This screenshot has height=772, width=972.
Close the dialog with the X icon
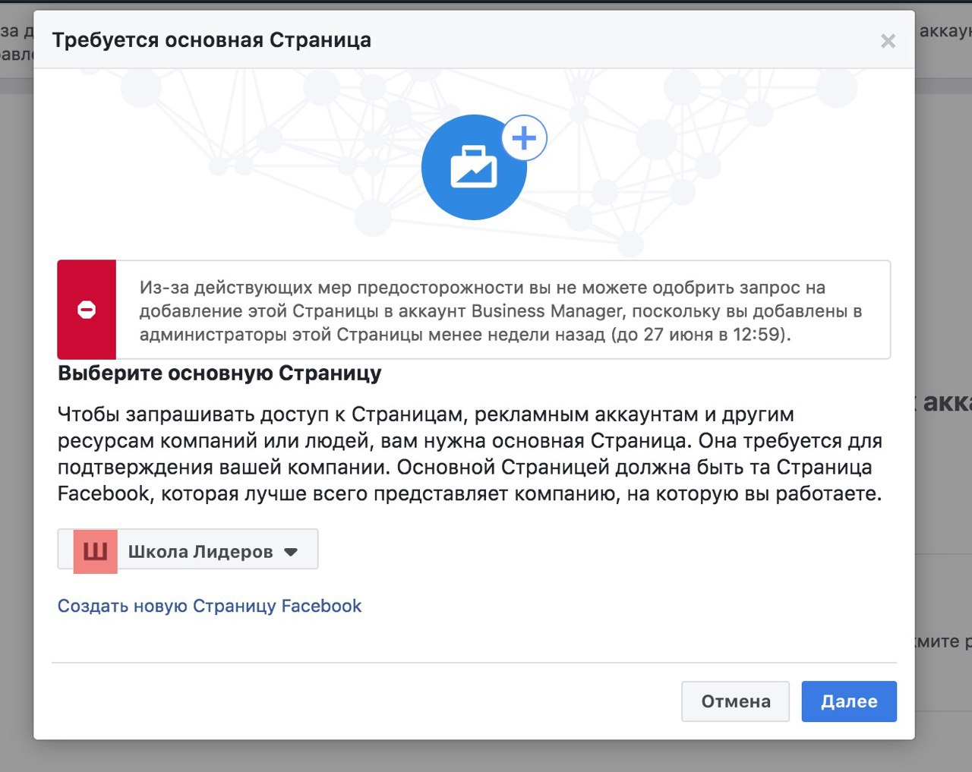pos(888,41)
